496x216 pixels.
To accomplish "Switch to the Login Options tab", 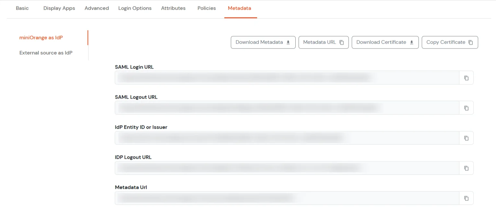I will coord(135,8).
